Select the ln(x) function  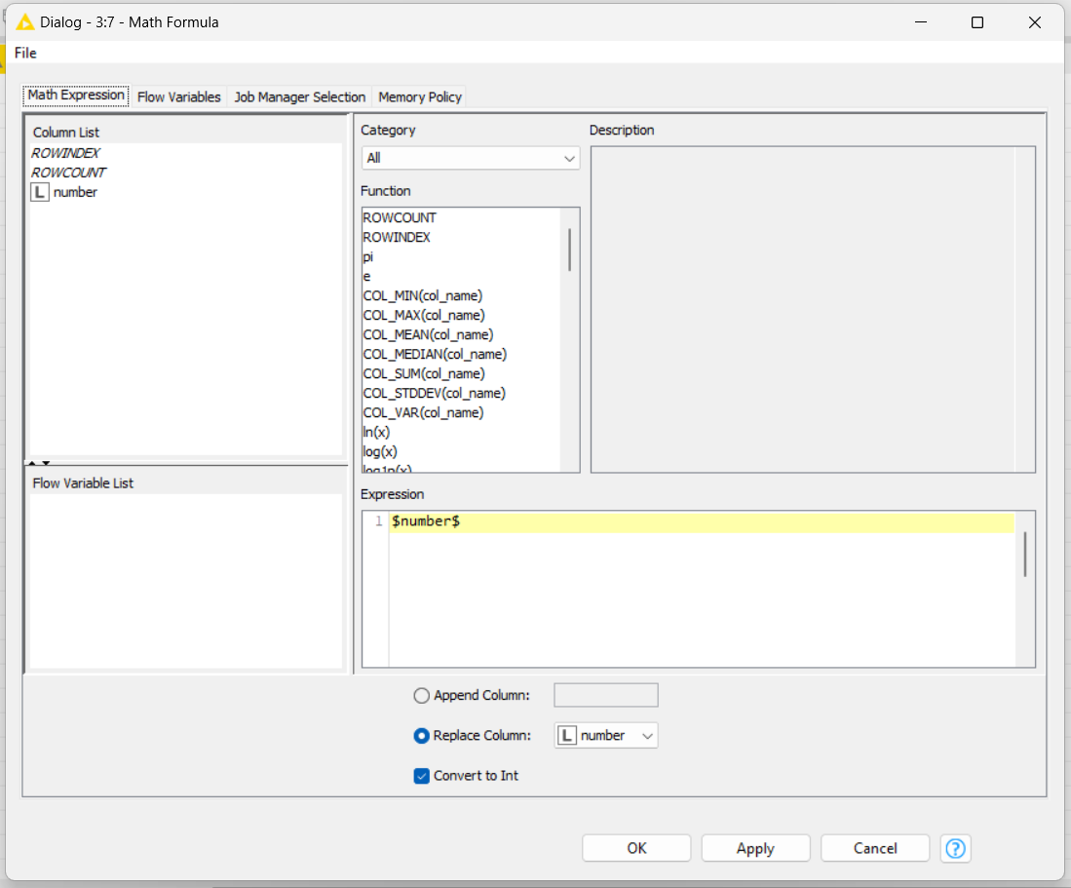376,433
